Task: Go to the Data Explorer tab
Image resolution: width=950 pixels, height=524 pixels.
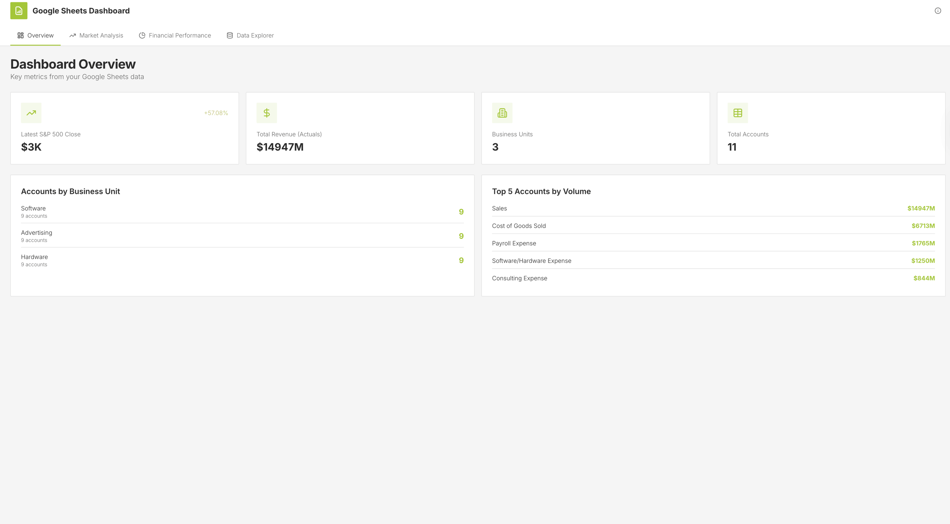Action: (255, 36)
